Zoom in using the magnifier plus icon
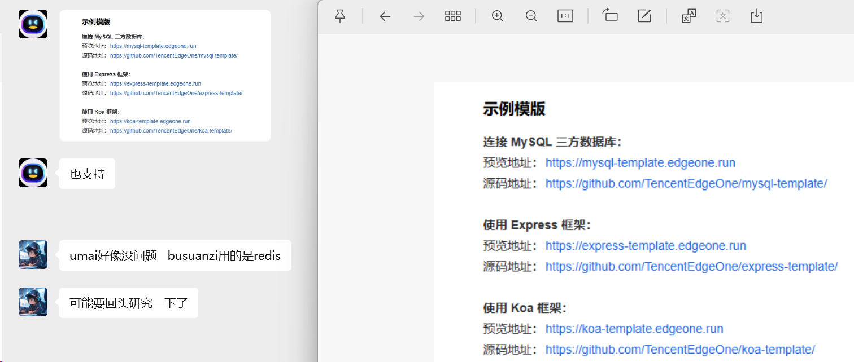Screen dimensions: 854x362 [498, 16]
